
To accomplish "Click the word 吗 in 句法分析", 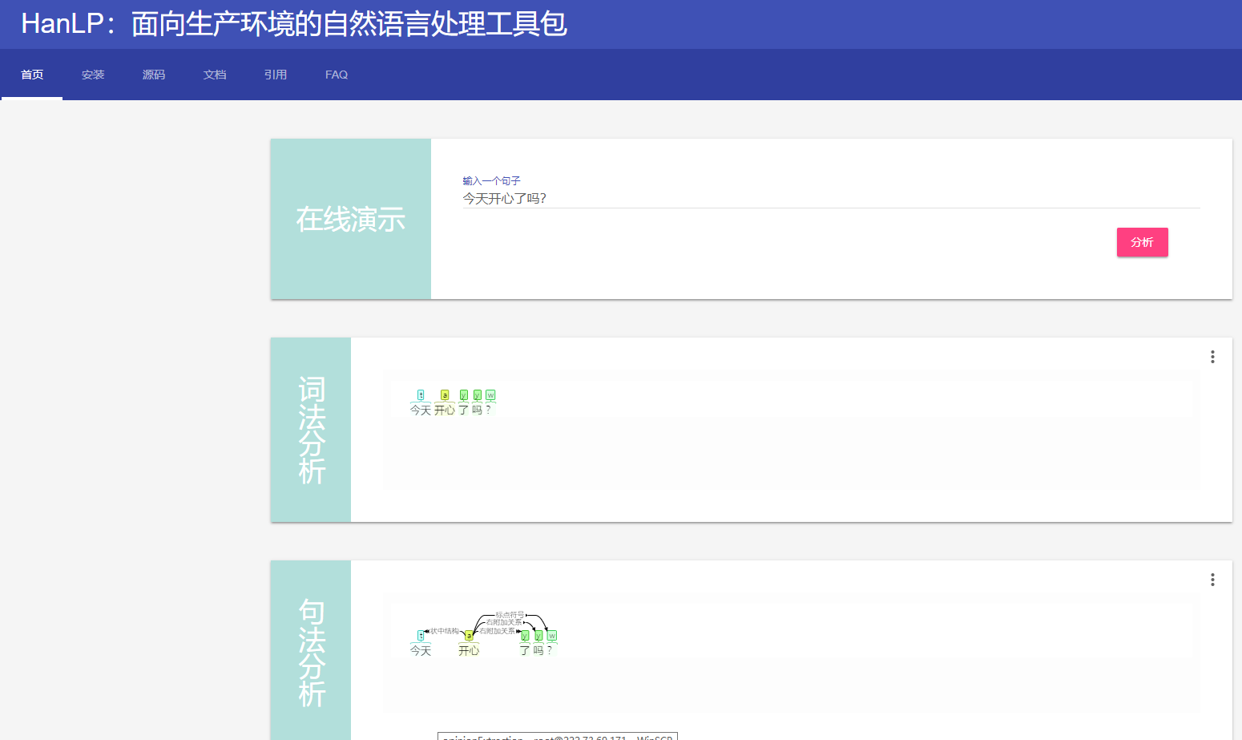I will pos(538,650).
